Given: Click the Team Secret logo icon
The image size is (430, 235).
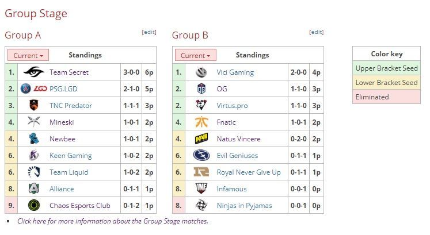Looking at the screenshot, I should tap(34, 72).
